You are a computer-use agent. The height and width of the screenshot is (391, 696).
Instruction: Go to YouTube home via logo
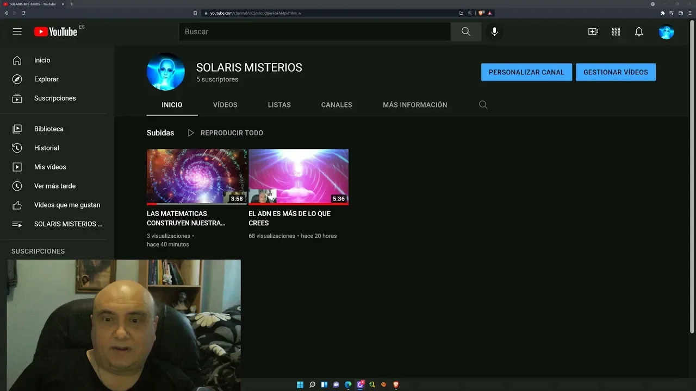55,31
